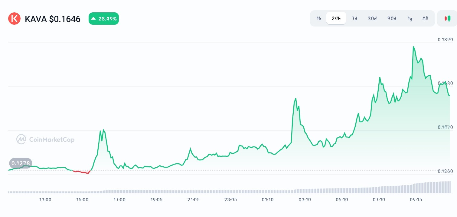The width and height of the screenshot is (457, 217).
Task: Click the 0.1890 y-axis label
Action: pyautogui.click(x=445, y=40)
